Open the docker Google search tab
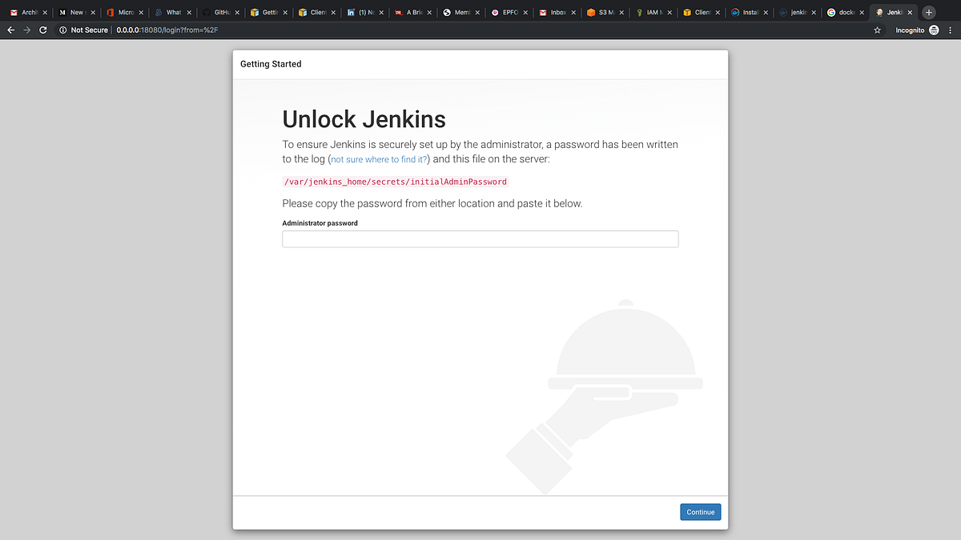Image resolution: width=961 pixels, height=540 pixels. coord(841,12)
